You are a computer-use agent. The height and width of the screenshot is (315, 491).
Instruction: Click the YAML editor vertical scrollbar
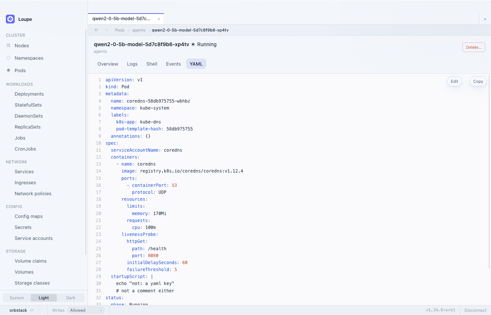click(490, 171)
